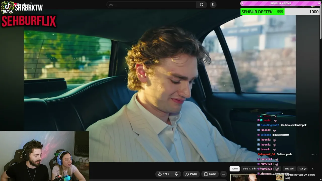322x181 pixels.
Task: Click the SEHBUR DESTEK goal bar
Action: click(280, 12)
